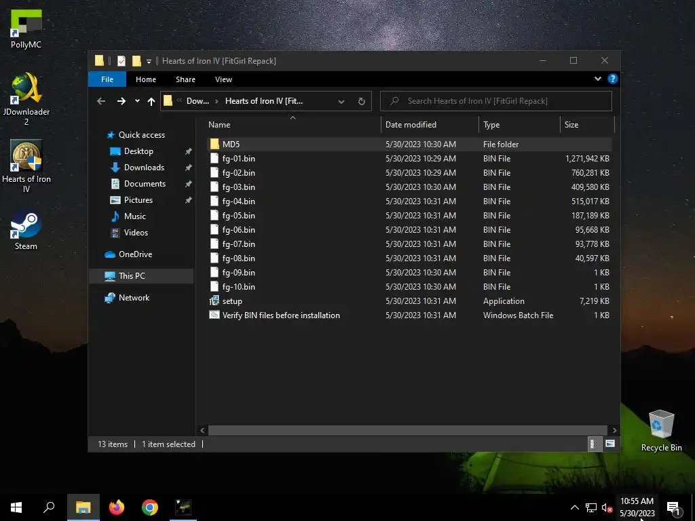The image size is (695, 521).
Task: Open Videos in navigation pane
Action: click(x=136, y=233)
